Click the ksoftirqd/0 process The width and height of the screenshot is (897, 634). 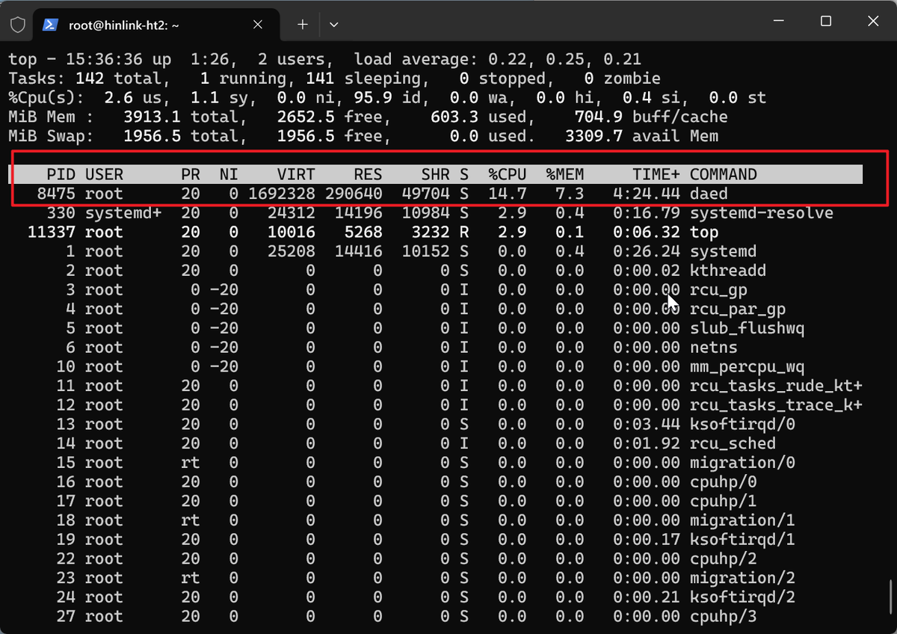pyautogui.click(x=742, y=425)
